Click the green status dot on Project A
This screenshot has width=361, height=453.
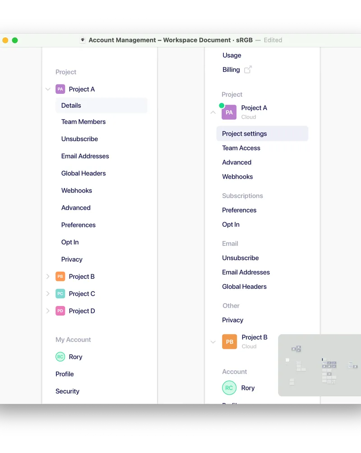point(222,106)
